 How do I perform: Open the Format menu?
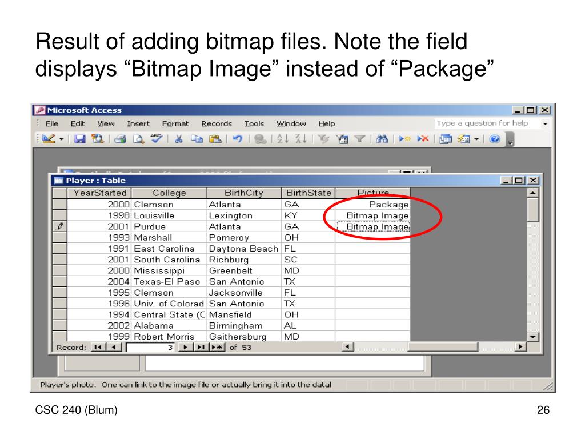click(175, 123)
